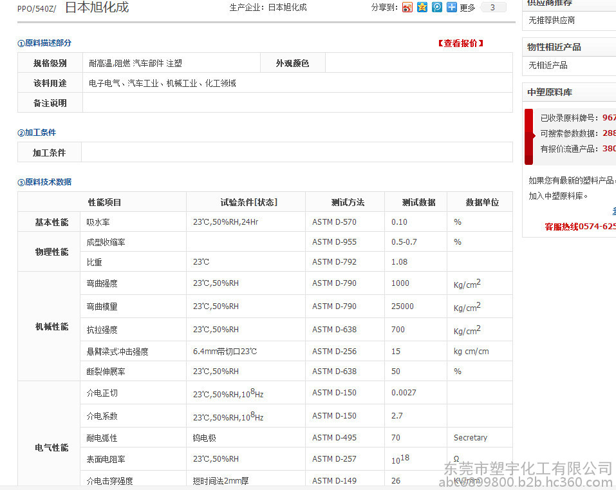Click the 耐电弧性 row label
The width and height of the screenshot is (616, 490).
[x=102, y=438]
